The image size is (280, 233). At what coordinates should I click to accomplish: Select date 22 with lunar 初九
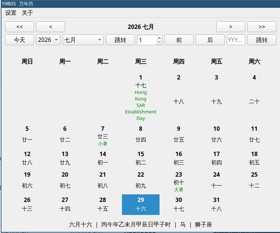coord(141,182)
